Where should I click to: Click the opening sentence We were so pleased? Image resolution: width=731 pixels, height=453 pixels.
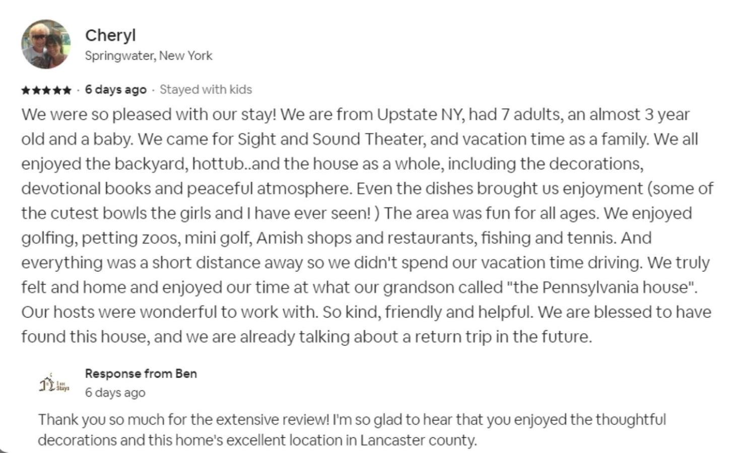click(x=149, y=114)
